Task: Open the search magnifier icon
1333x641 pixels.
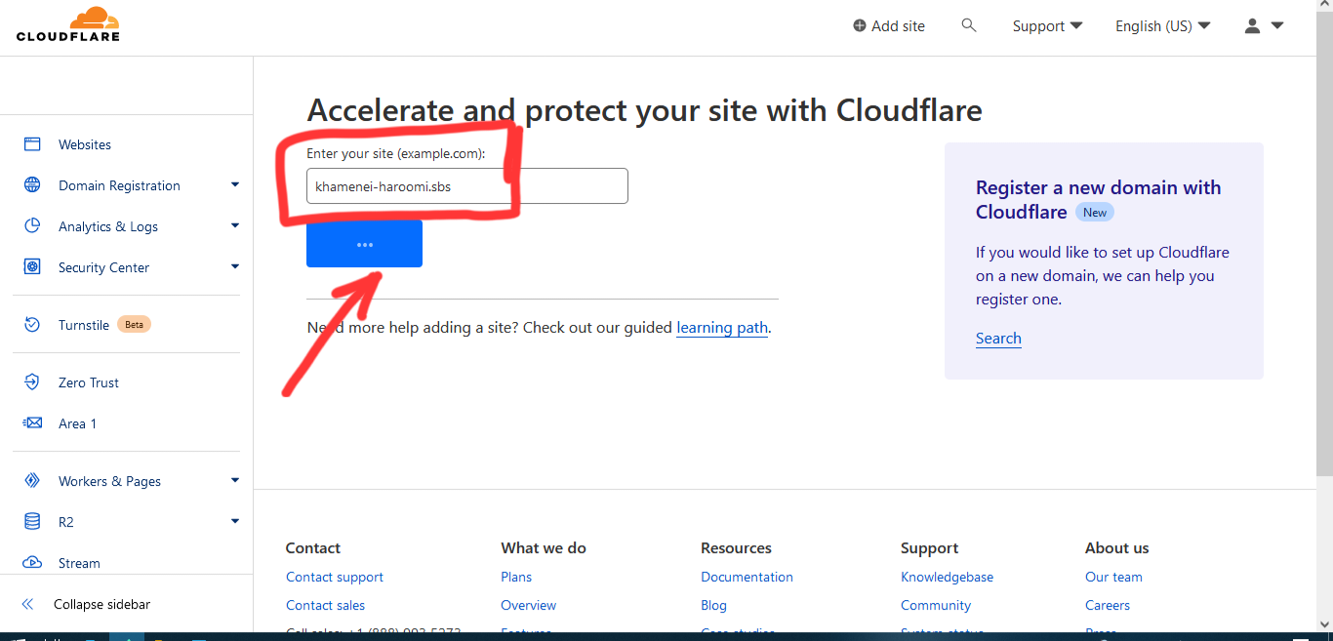Action: click(969, 25)
